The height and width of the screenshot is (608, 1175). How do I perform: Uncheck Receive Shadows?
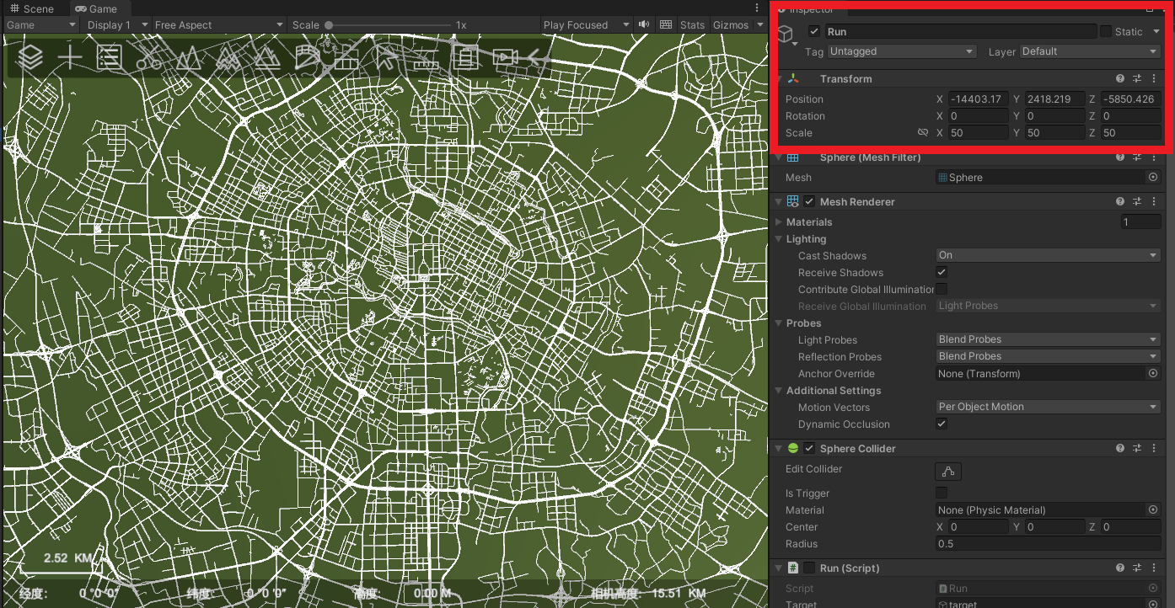(x=942, y=272)
